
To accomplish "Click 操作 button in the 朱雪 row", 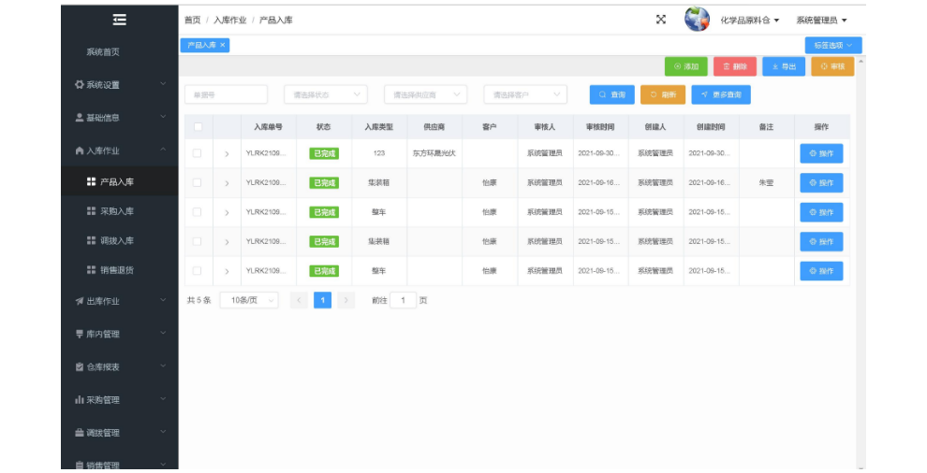I will 821,183.
